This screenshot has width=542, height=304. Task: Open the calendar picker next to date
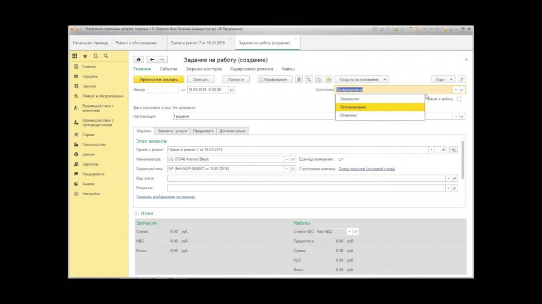(x=232, y=89)
